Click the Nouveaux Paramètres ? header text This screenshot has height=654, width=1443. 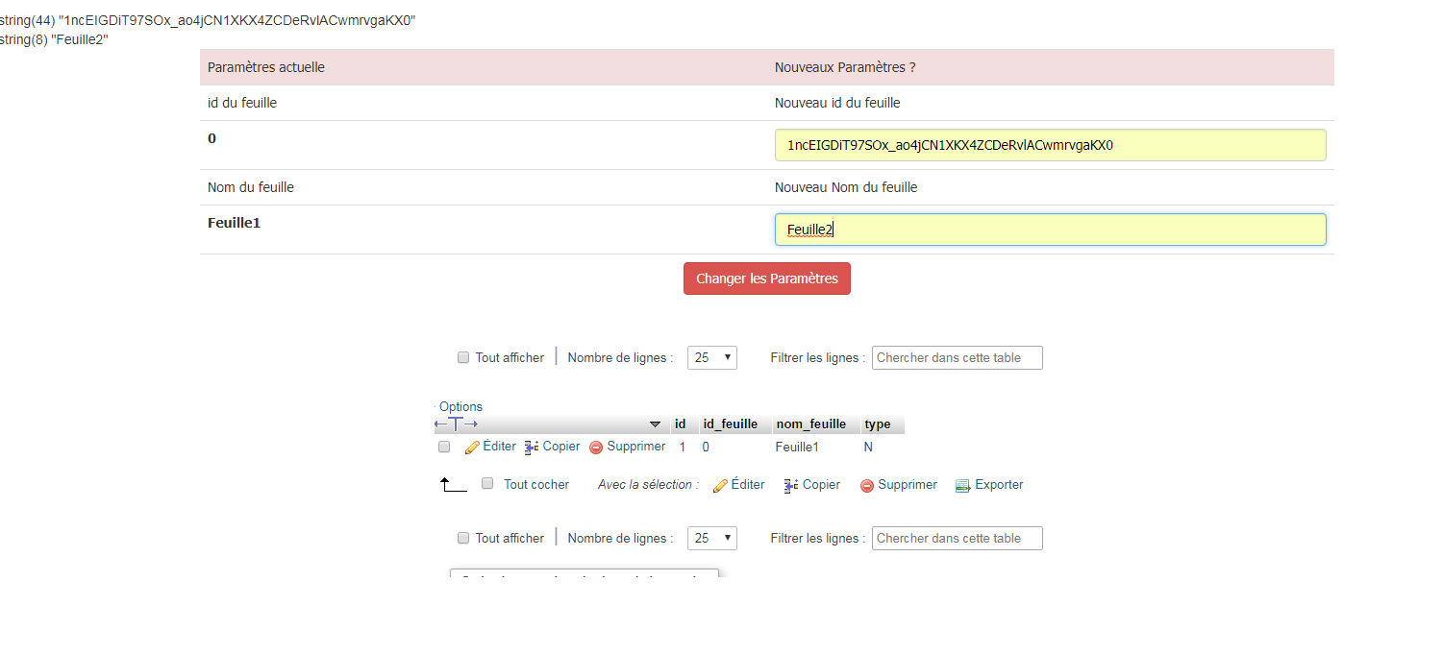pos(845,67)
